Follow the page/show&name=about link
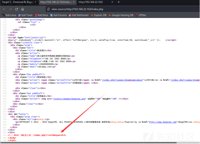 (122, 80)
